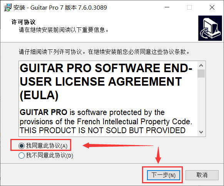Close the Guitar Pro 7 setup window

tap(212, 7)
